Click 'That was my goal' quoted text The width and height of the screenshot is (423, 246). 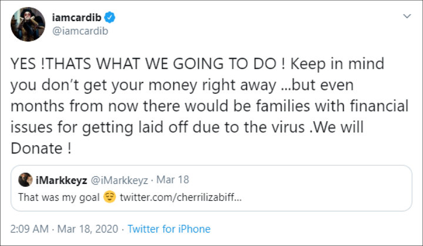tap(59, 197)
